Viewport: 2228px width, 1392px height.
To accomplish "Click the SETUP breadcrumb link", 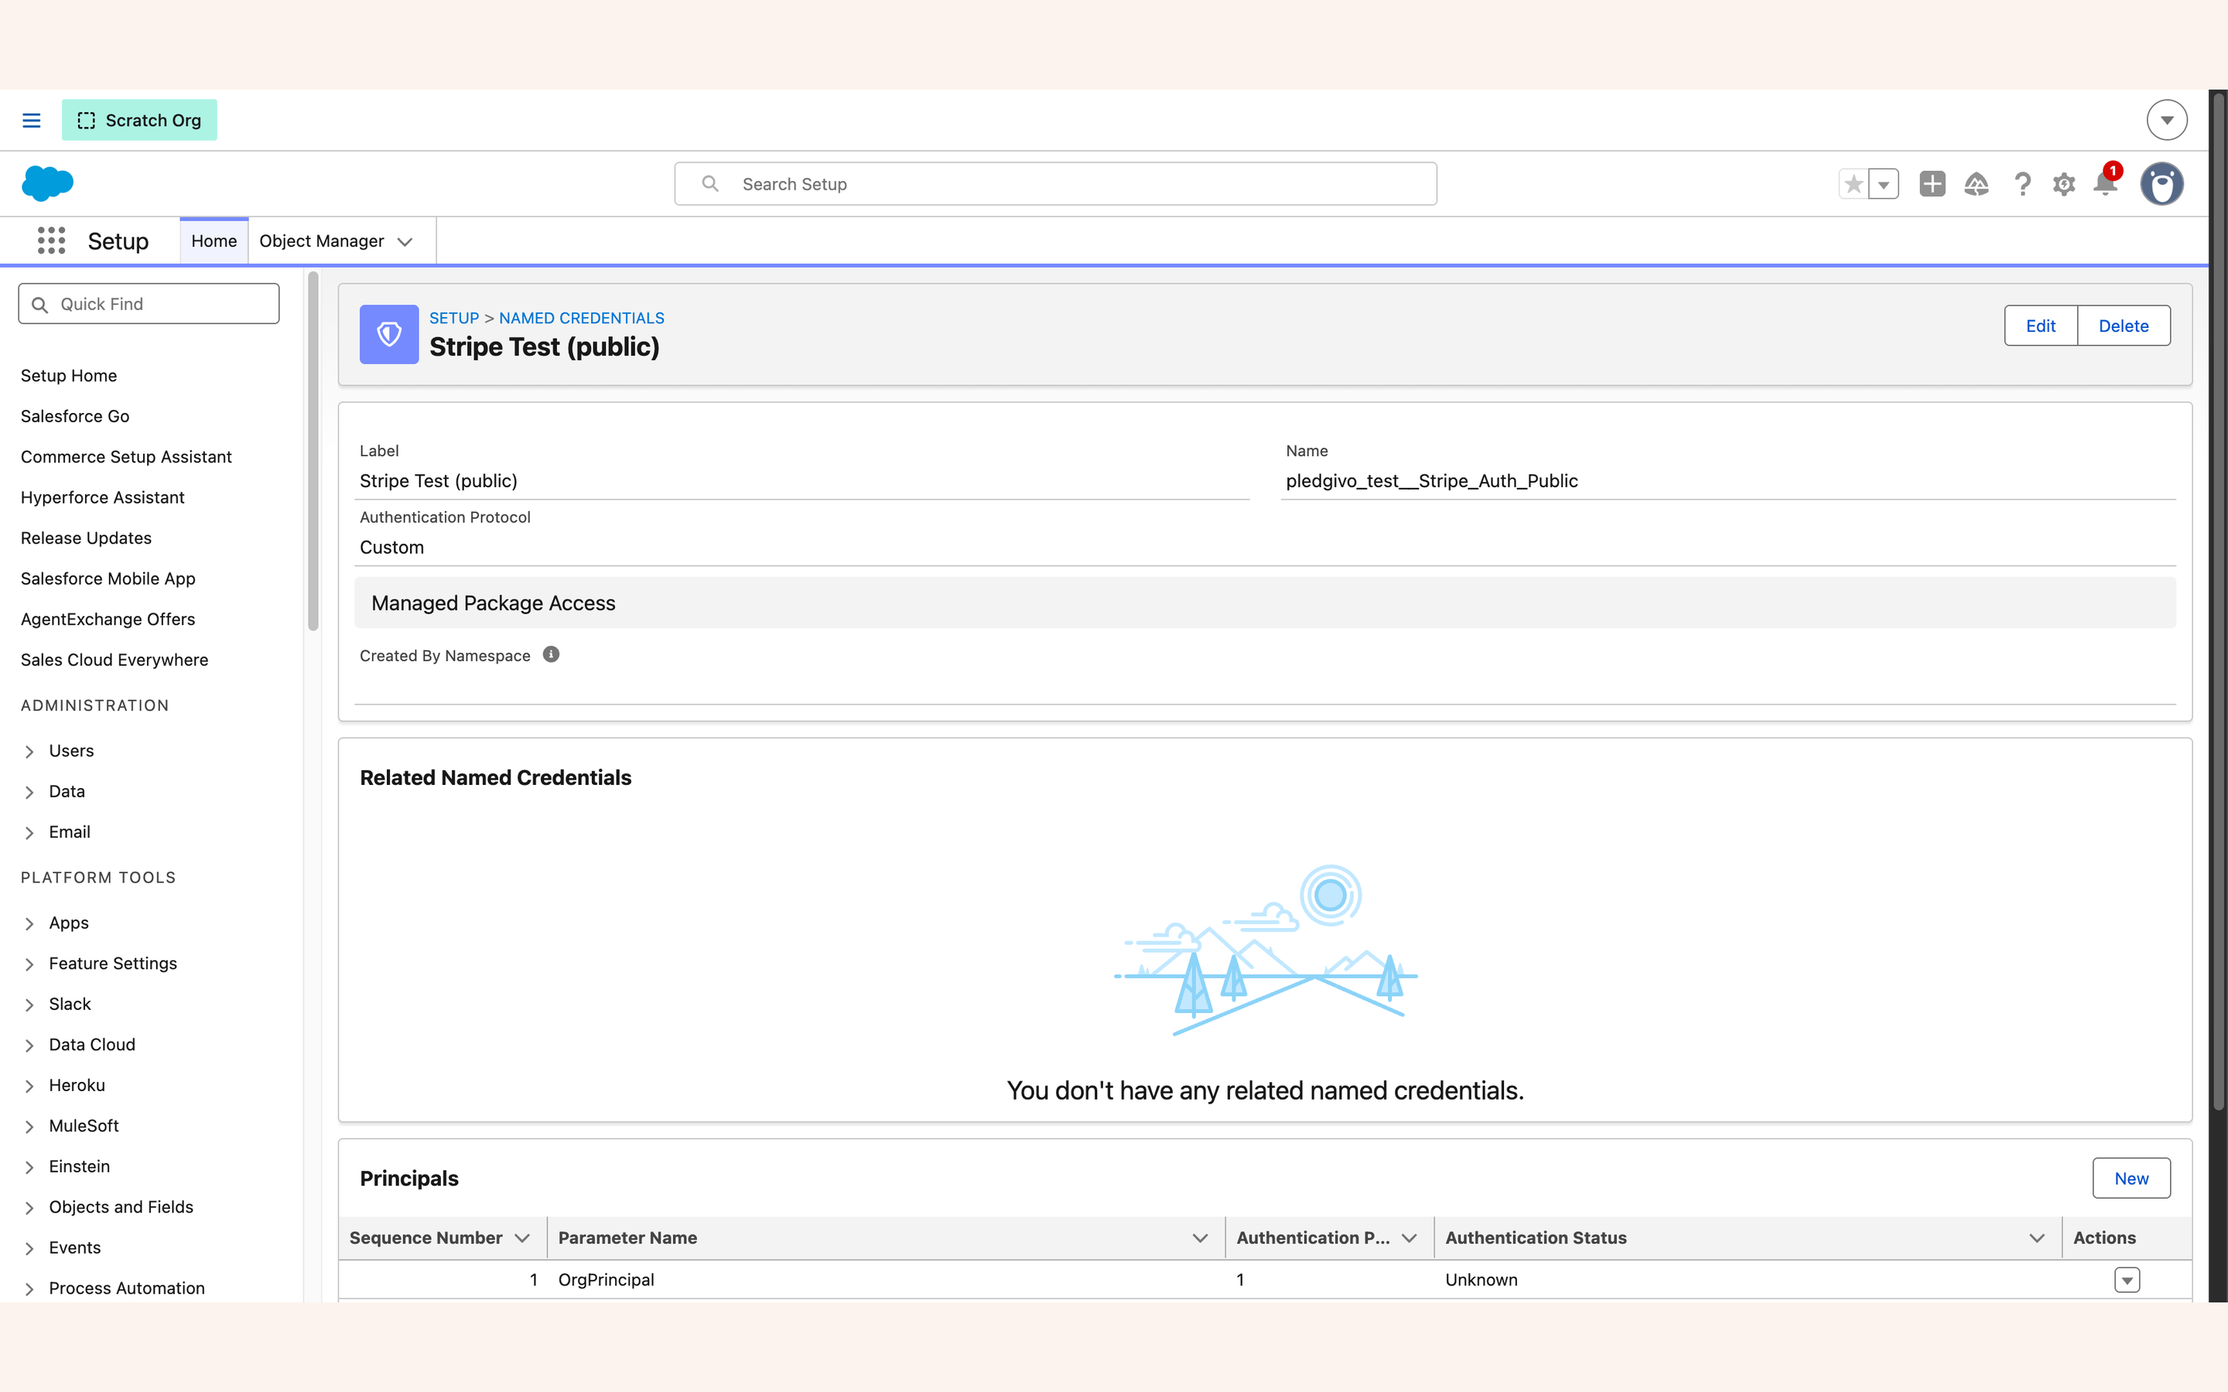I will click(x=454, y=318).
